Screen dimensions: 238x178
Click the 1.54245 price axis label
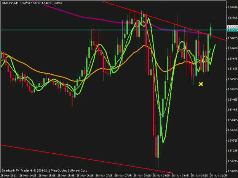pyautogui.click(x=233, y=161)
